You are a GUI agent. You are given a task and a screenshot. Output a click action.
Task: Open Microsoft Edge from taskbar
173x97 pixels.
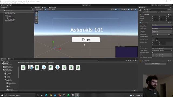(46, 95)
